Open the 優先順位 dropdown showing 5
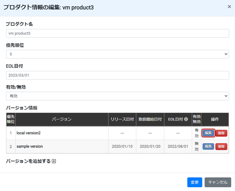The height and width of the screenshot is (191, 235). 117,54
